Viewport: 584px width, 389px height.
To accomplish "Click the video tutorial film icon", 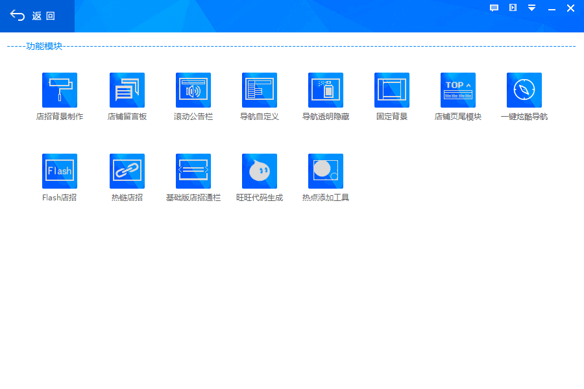I will point(513,8).
